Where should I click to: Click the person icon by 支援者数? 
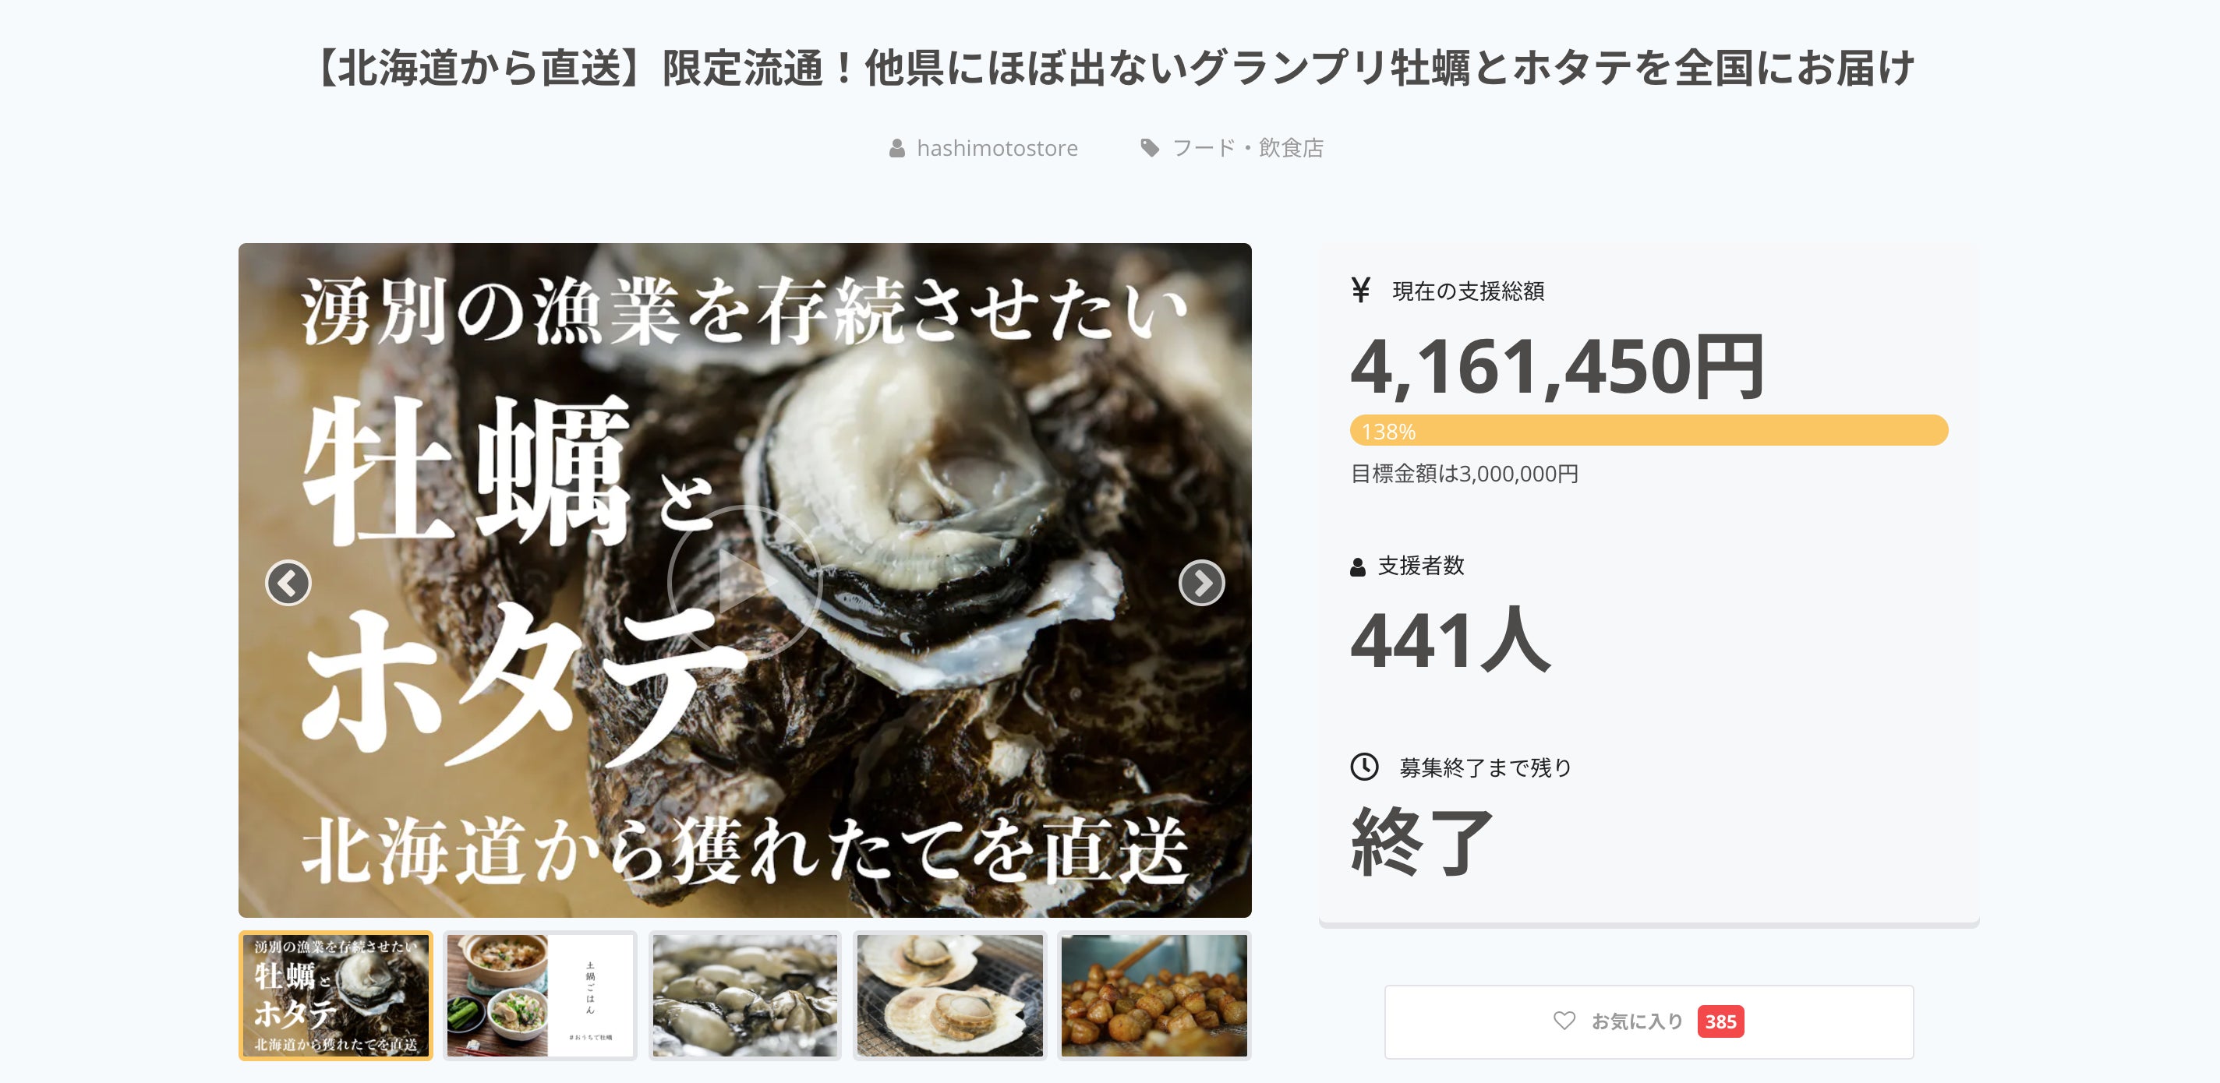tap(1357, 567)
